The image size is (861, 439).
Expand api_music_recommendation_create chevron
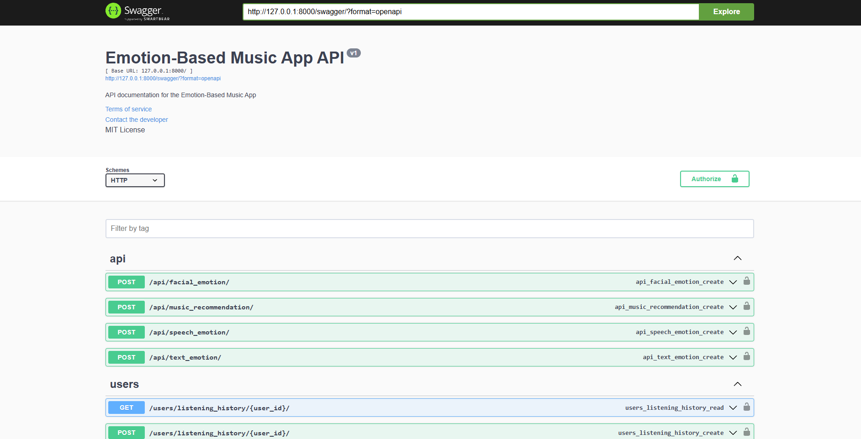[733, 307]
